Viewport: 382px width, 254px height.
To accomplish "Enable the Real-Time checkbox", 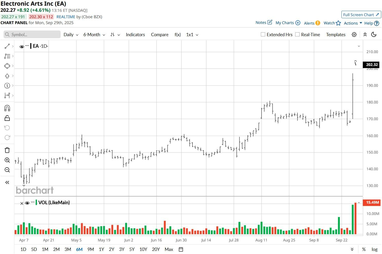I will tap(297, 34).
